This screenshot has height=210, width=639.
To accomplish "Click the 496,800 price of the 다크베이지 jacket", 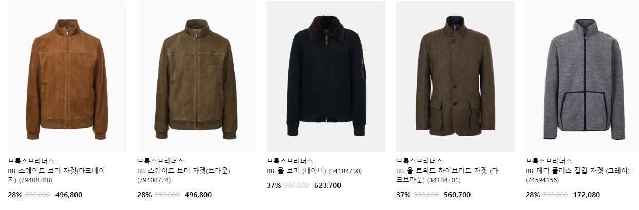I will pos(69,195).
